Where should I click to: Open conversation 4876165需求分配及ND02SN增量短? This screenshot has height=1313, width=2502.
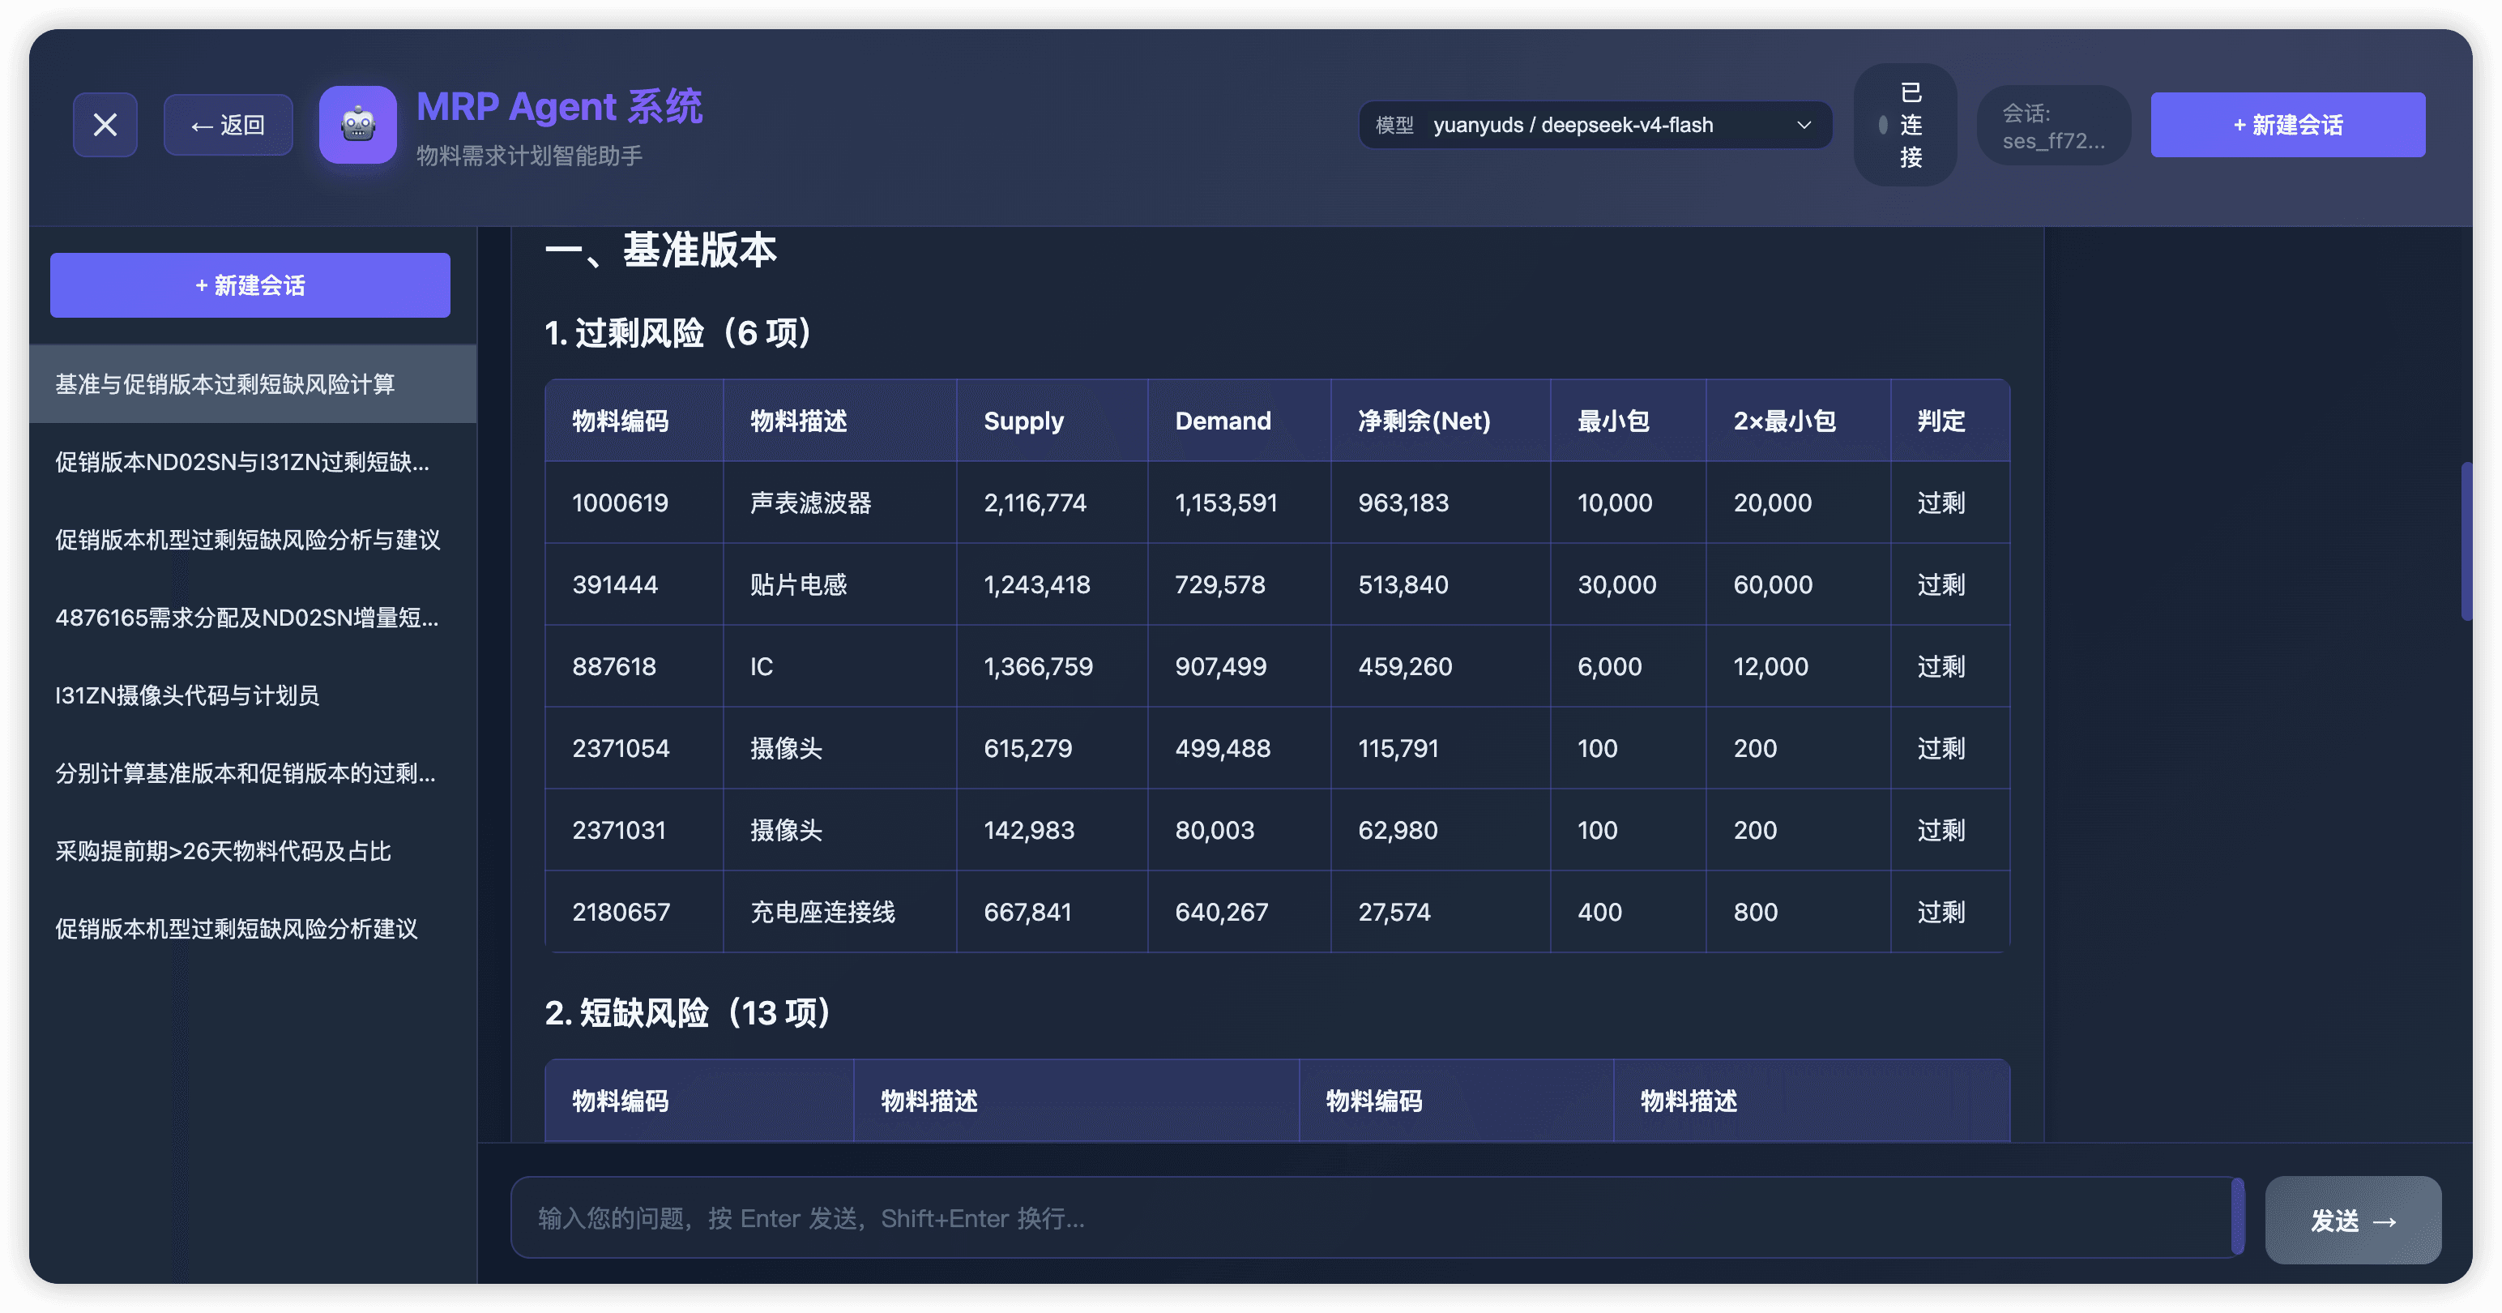click(253, 617)
